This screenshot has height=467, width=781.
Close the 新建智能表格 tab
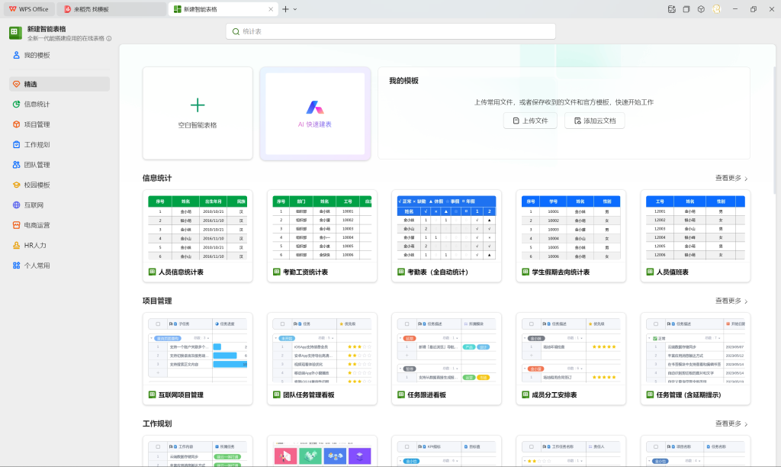click(270, 9)
